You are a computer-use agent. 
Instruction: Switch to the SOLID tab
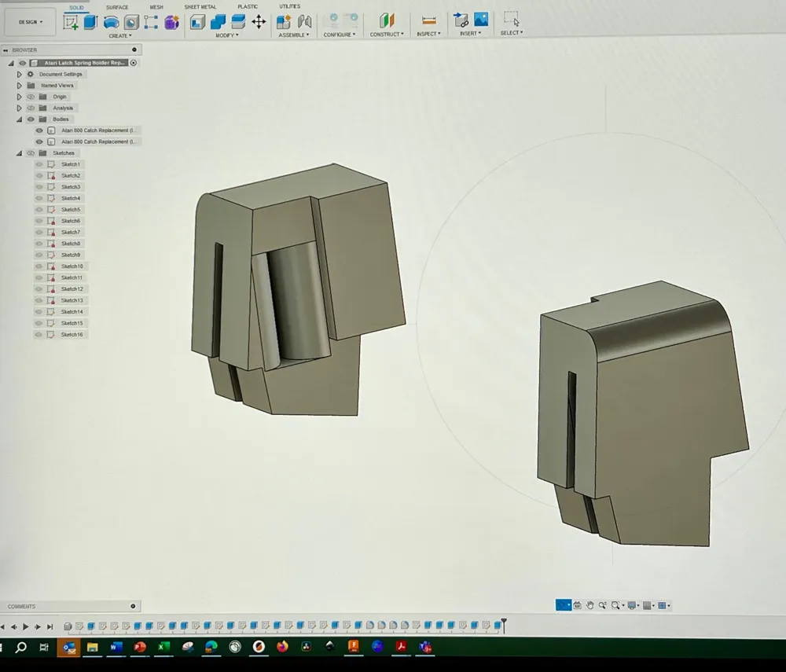coord(76,8)
